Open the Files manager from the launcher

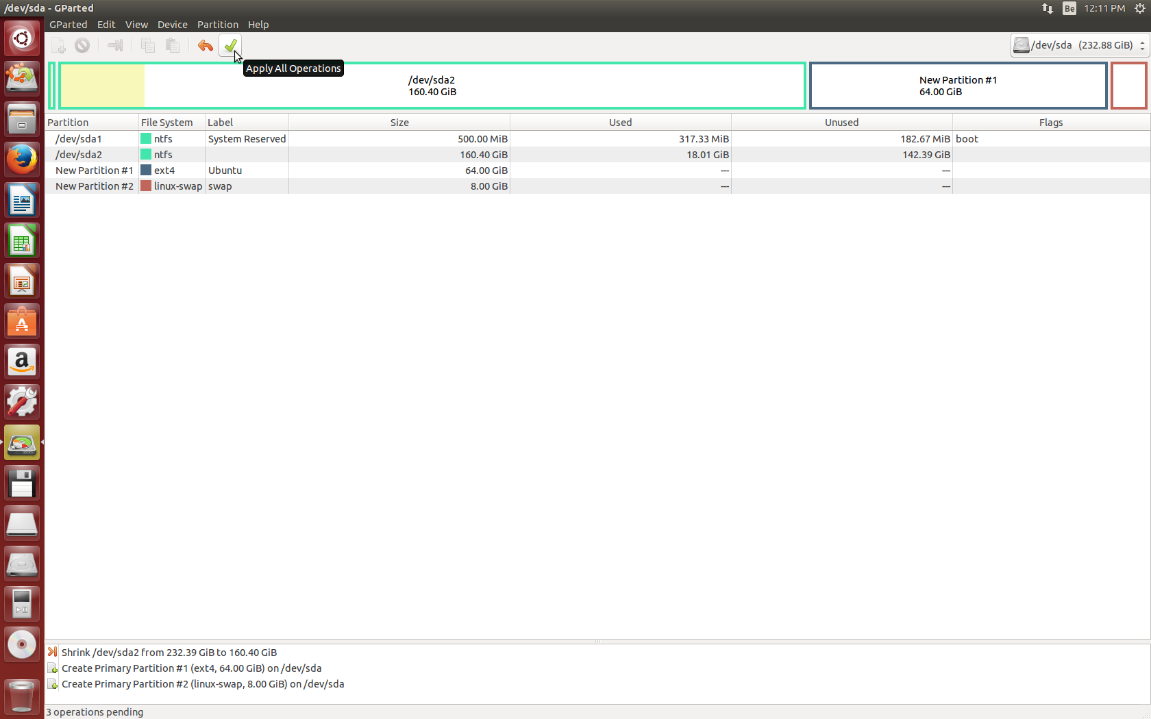[22, 118]
